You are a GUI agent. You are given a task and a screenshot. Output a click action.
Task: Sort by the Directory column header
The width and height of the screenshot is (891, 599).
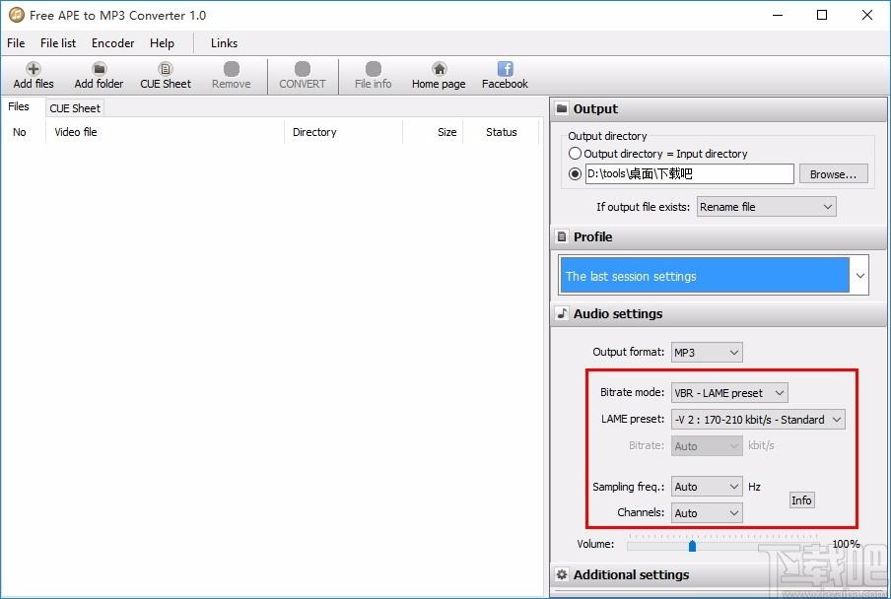tap(343, 132)
